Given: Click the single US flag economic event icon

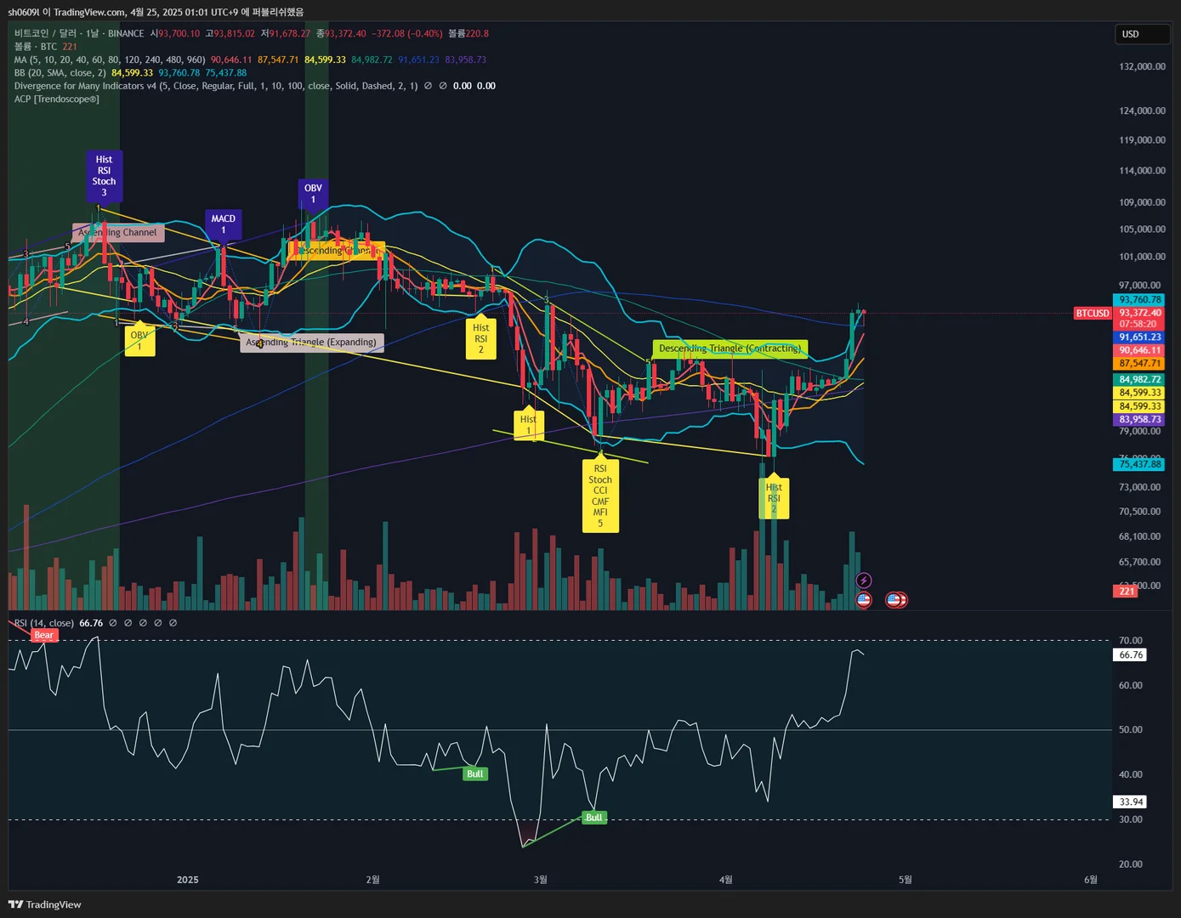Looking at the screenshot, I should coord(864,600).
